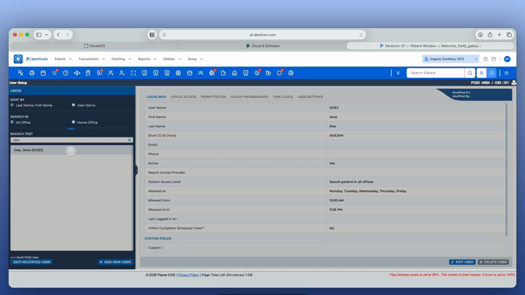The width and height of the screenshot is (525, 295).
Task: Click Edit MultiPGID User button
Action: tap(32, 262)
